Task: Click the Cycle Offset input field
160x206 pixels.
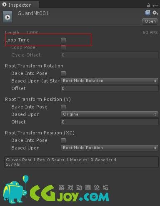Action: click(x=110, y=55)
